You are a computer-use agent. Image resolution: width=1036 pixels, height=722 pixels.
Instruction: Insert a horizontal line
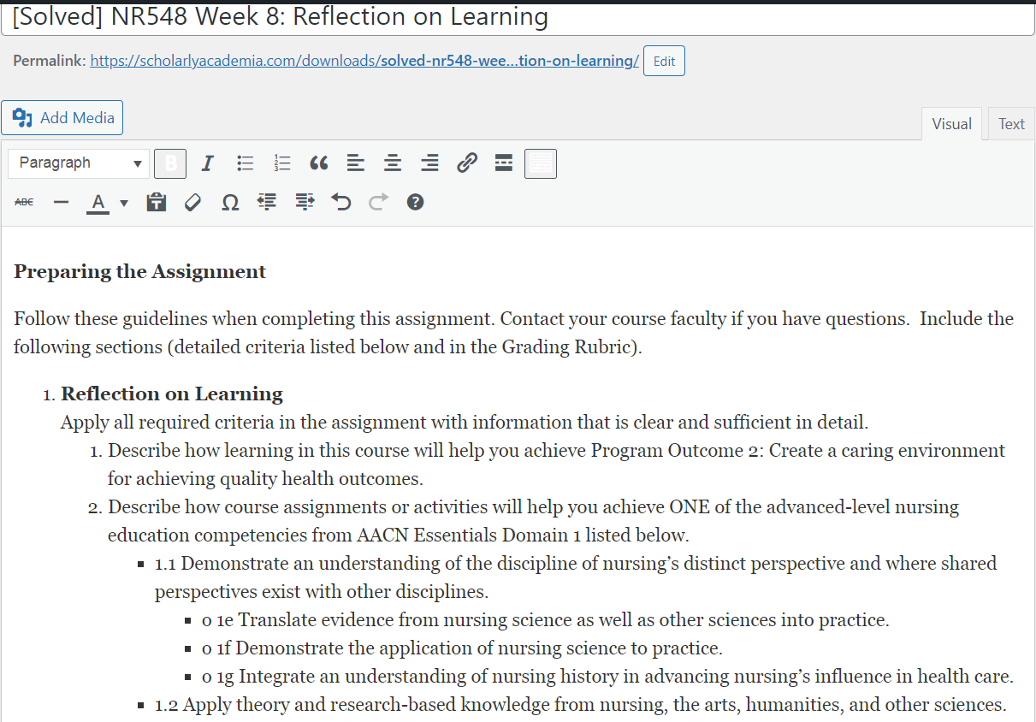pyautogui.click(x=61, y=203)
